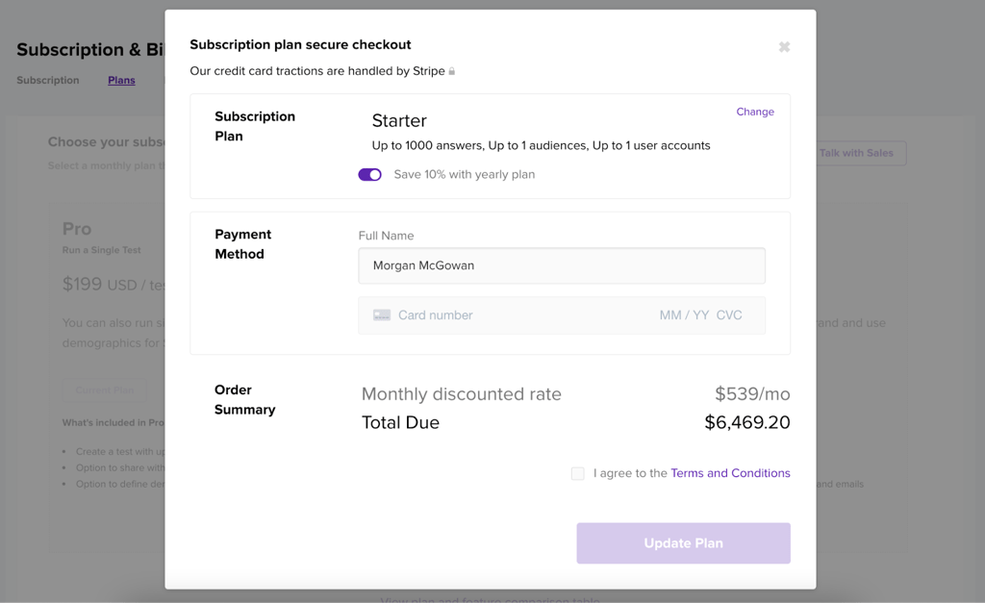The height and width of the screenshot is (603, 985).
Task: Focus the Full Name input field
Action: coord(562,265)
